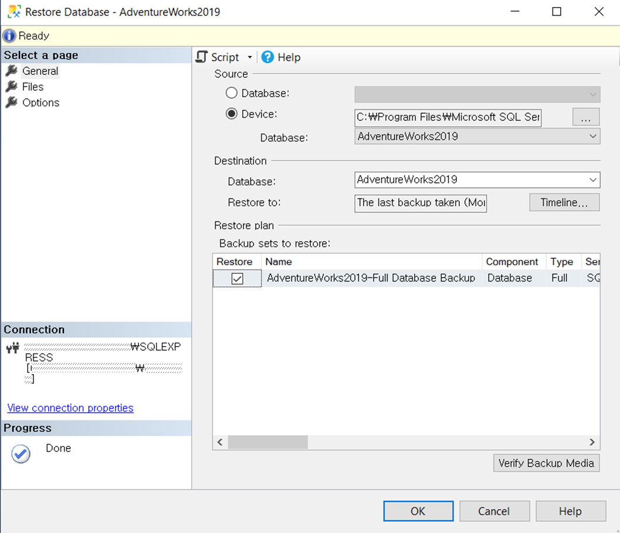
Task: Click the blue Help question mark icon
Action: tap(267, 57)
